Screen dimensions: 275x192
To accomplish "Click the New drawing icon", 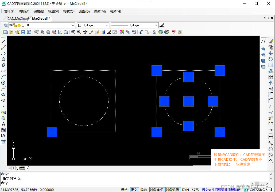I will click(6, 32).
